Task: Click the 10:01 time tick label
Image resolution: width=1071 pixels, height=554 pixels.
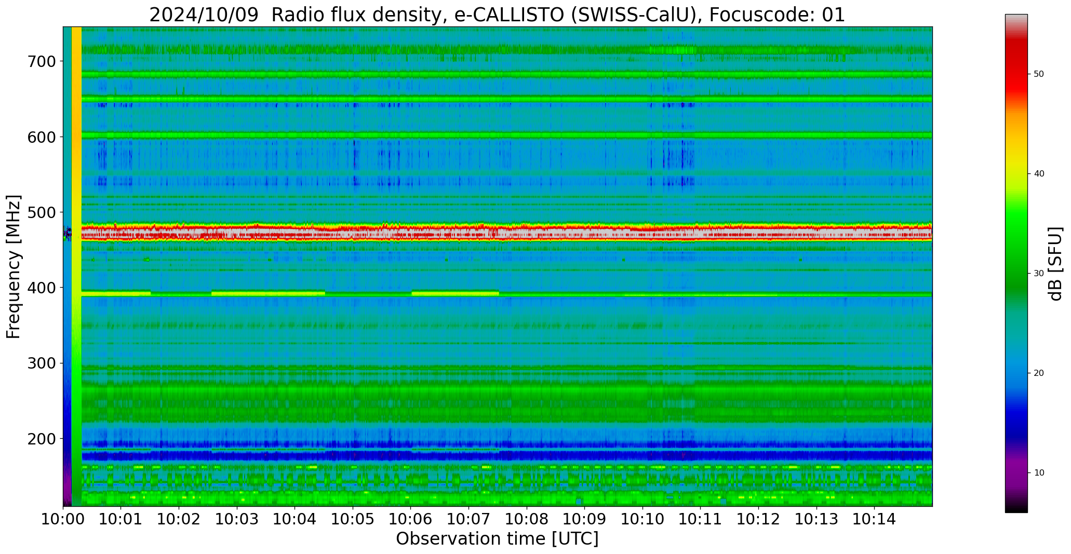Action: [x=121, y=519]
